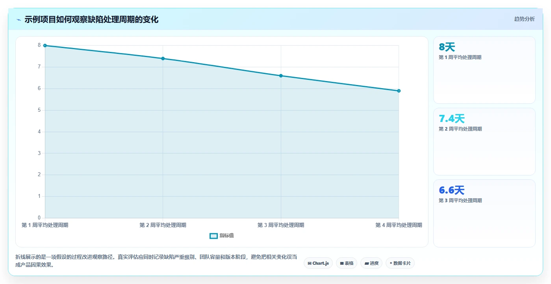Click card caption 第 1 周平均处理周期
The image size is (551, 284).
[460, 57]
